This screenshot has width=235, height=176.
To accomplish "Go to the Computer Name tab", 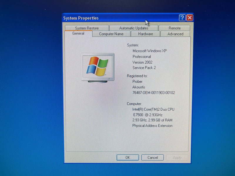I will coord(111,34).
